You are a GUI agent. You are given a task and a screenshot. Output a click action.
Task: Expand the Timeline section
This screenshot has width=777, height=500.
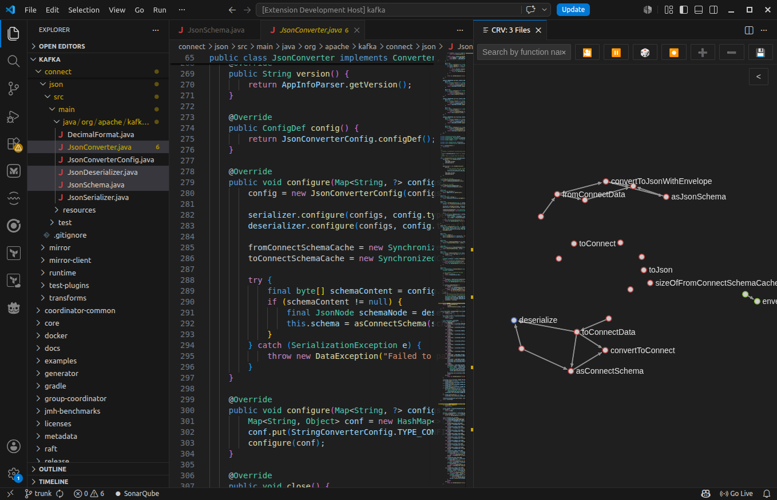tap(98, 482)
